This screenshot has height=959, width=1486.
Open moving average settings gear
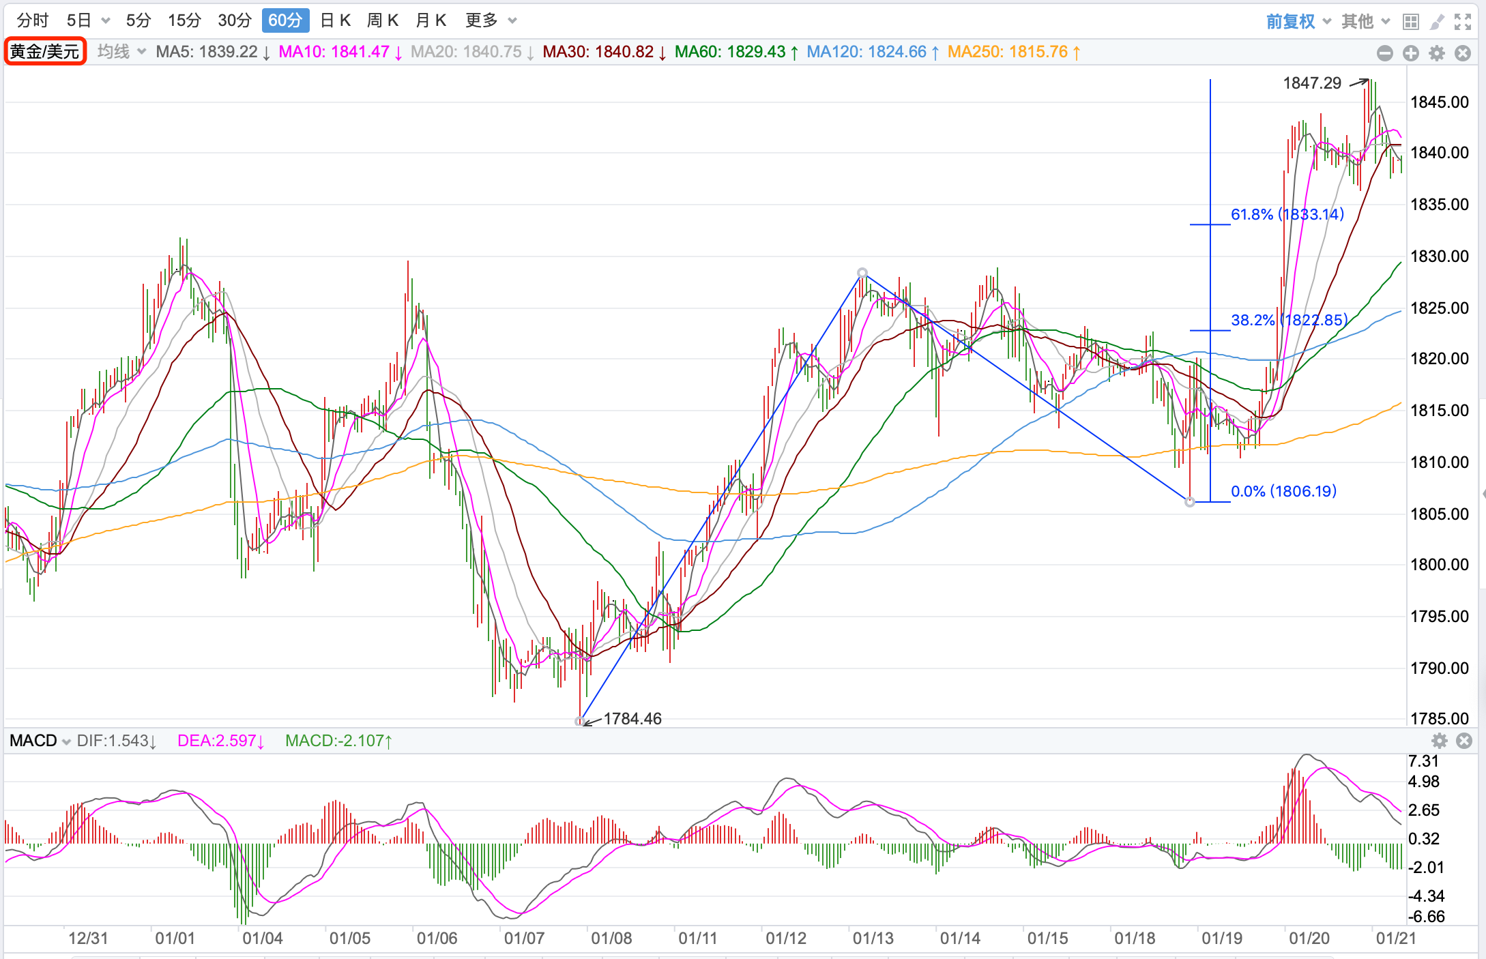(1436, 53)
